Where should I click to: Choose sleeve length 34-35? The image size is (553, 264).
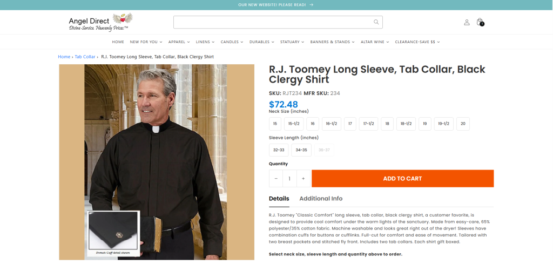coord(301,150)
